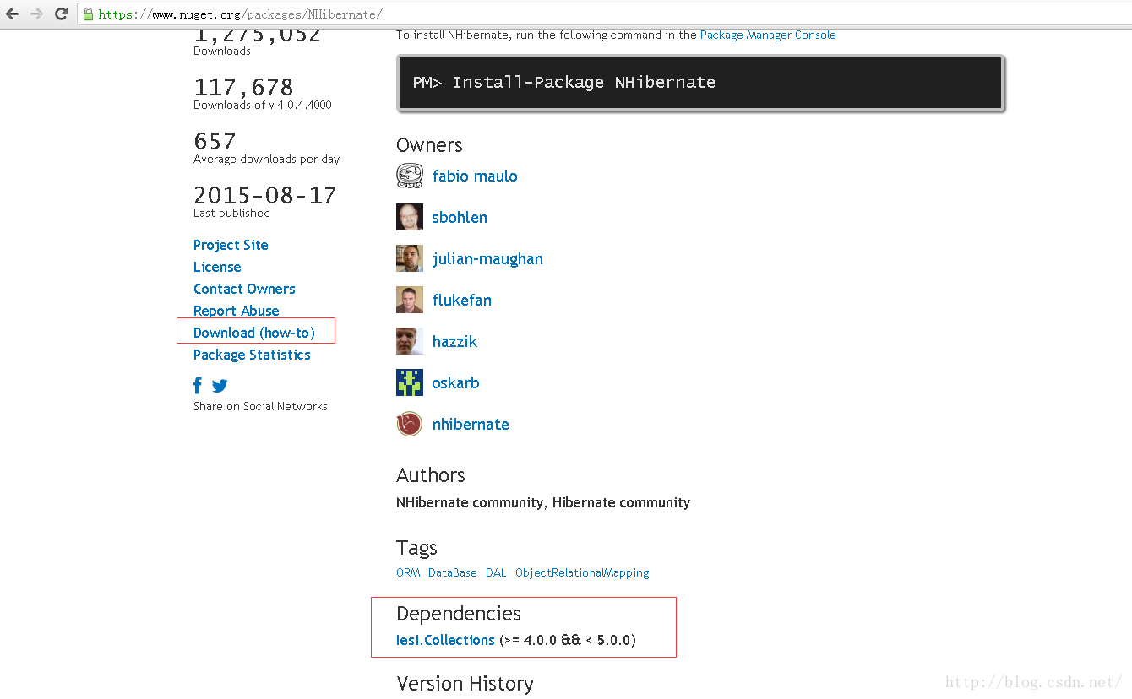Screen dimensions: 1132x699
Task: Open the License link
Action: (x=217, y=267)
